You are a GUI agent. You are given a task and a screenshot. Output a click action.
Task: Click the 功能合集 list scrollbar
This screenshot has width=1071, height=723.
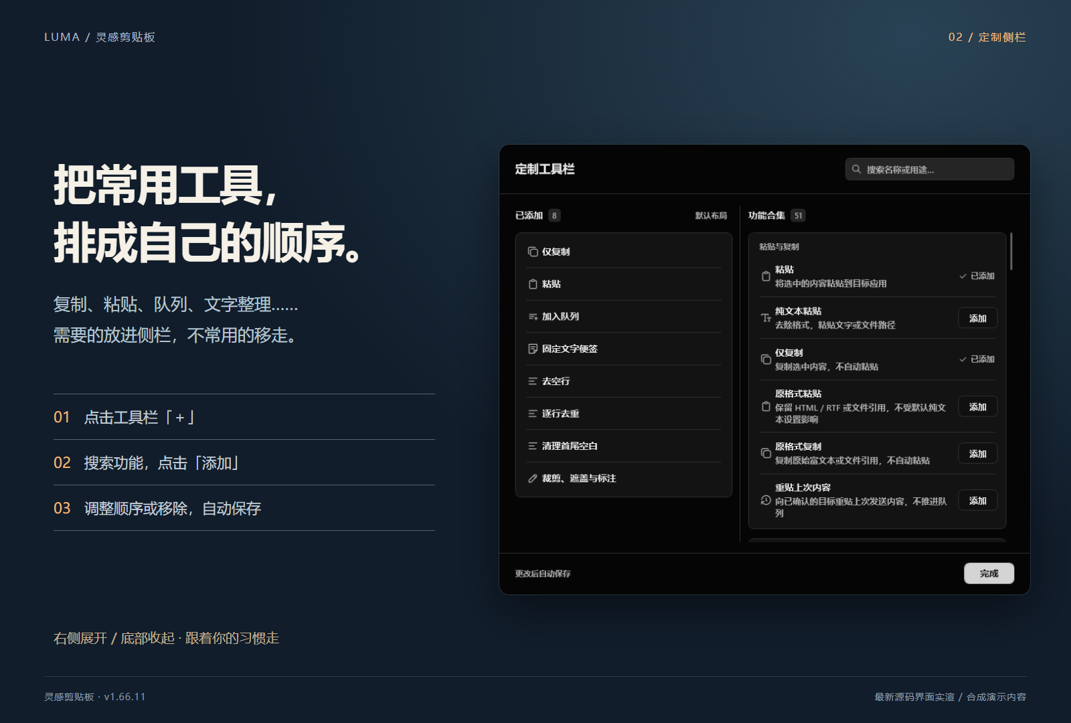click(1011, 251)
